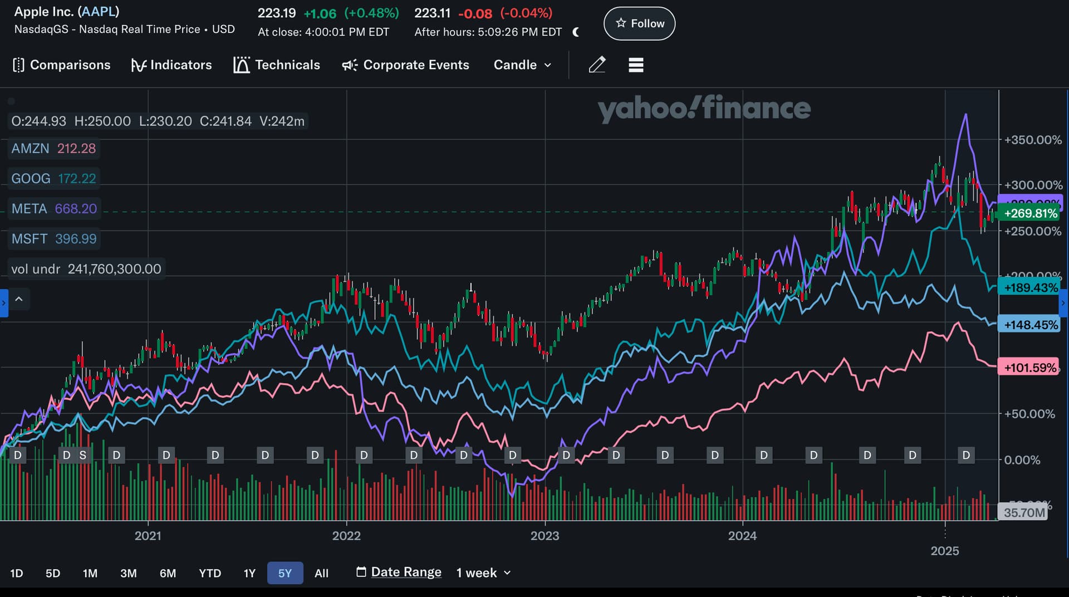
Task: Switch to 5D time range
Action: (x=53, y=573)
